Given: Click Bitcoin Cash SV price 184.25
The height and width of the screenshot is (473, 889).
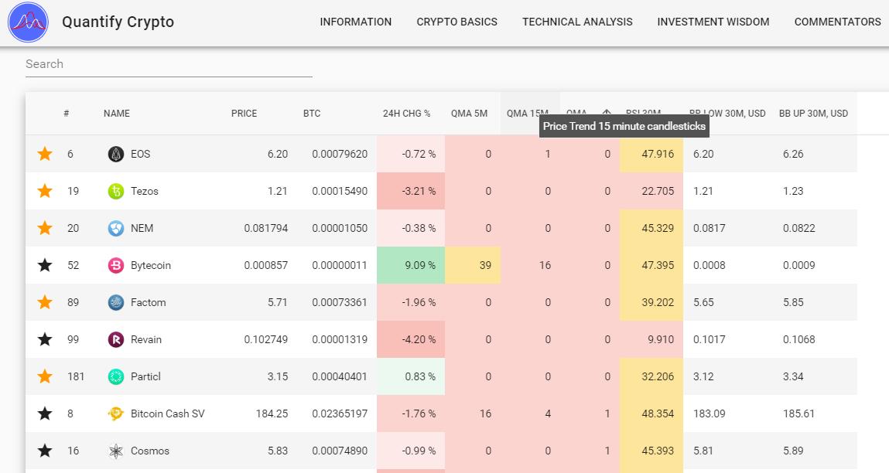Looking at the screenshot, I should tap(272, 413).
